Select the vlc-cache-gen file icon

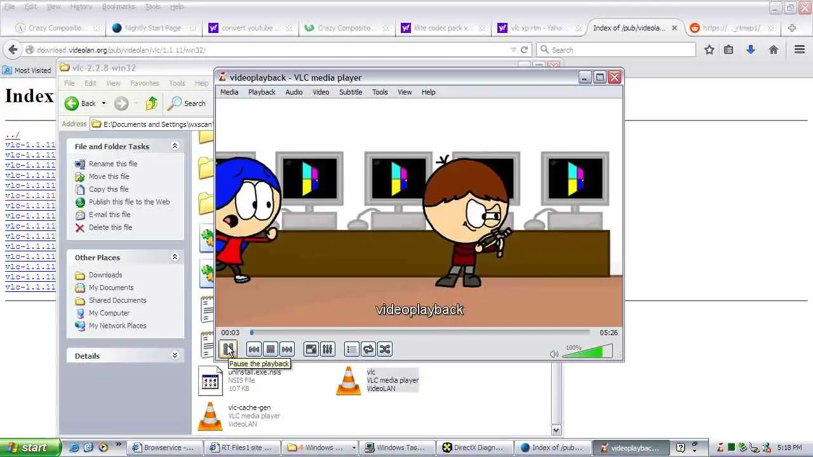[210, 416]
